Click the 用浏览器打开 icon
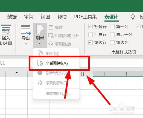 pyautogui.click(x=51, y=36)
